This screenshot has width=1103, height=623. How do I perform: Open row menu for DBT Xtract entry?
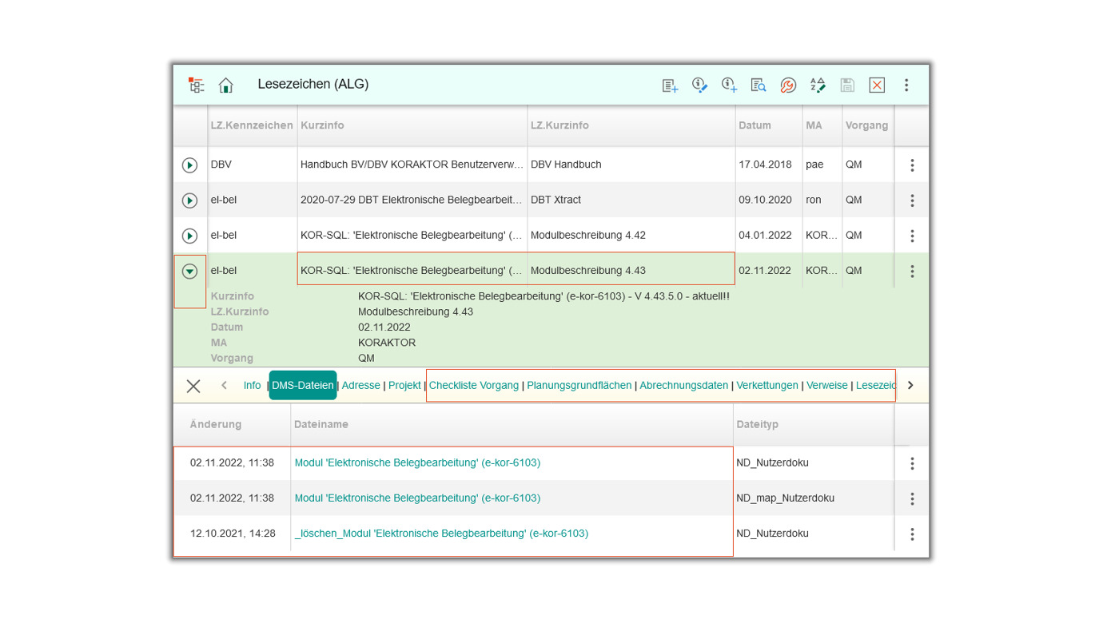click(x=912, y=200)
